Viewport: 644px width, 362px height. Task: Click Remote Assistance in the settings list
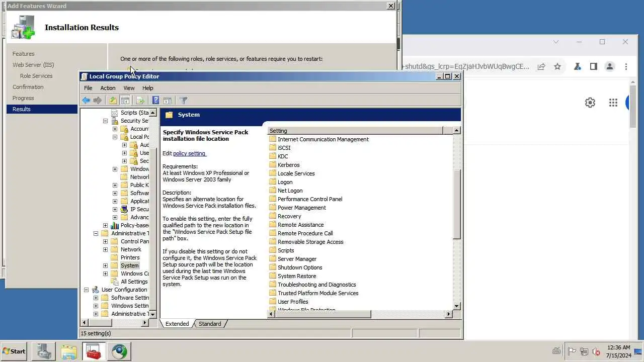(x=300, y=225)
